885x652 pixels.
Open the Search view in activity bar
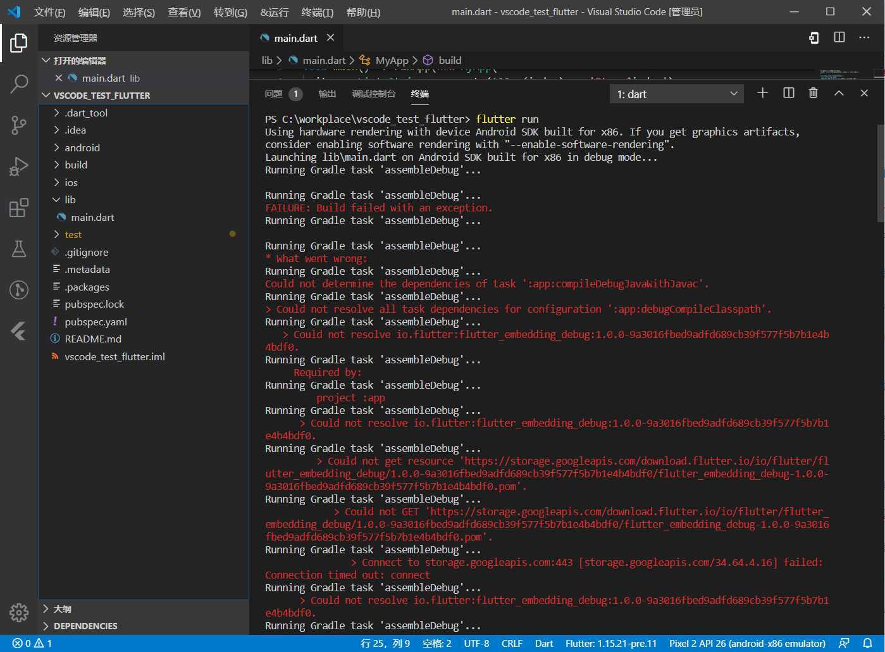pos(19,84)
